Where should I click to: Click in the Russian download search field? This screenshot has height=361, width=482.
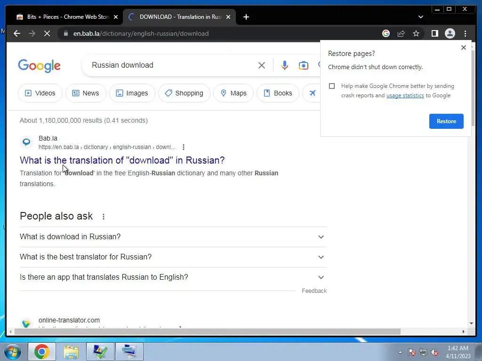pyautogui.click(x=172, y=65)
